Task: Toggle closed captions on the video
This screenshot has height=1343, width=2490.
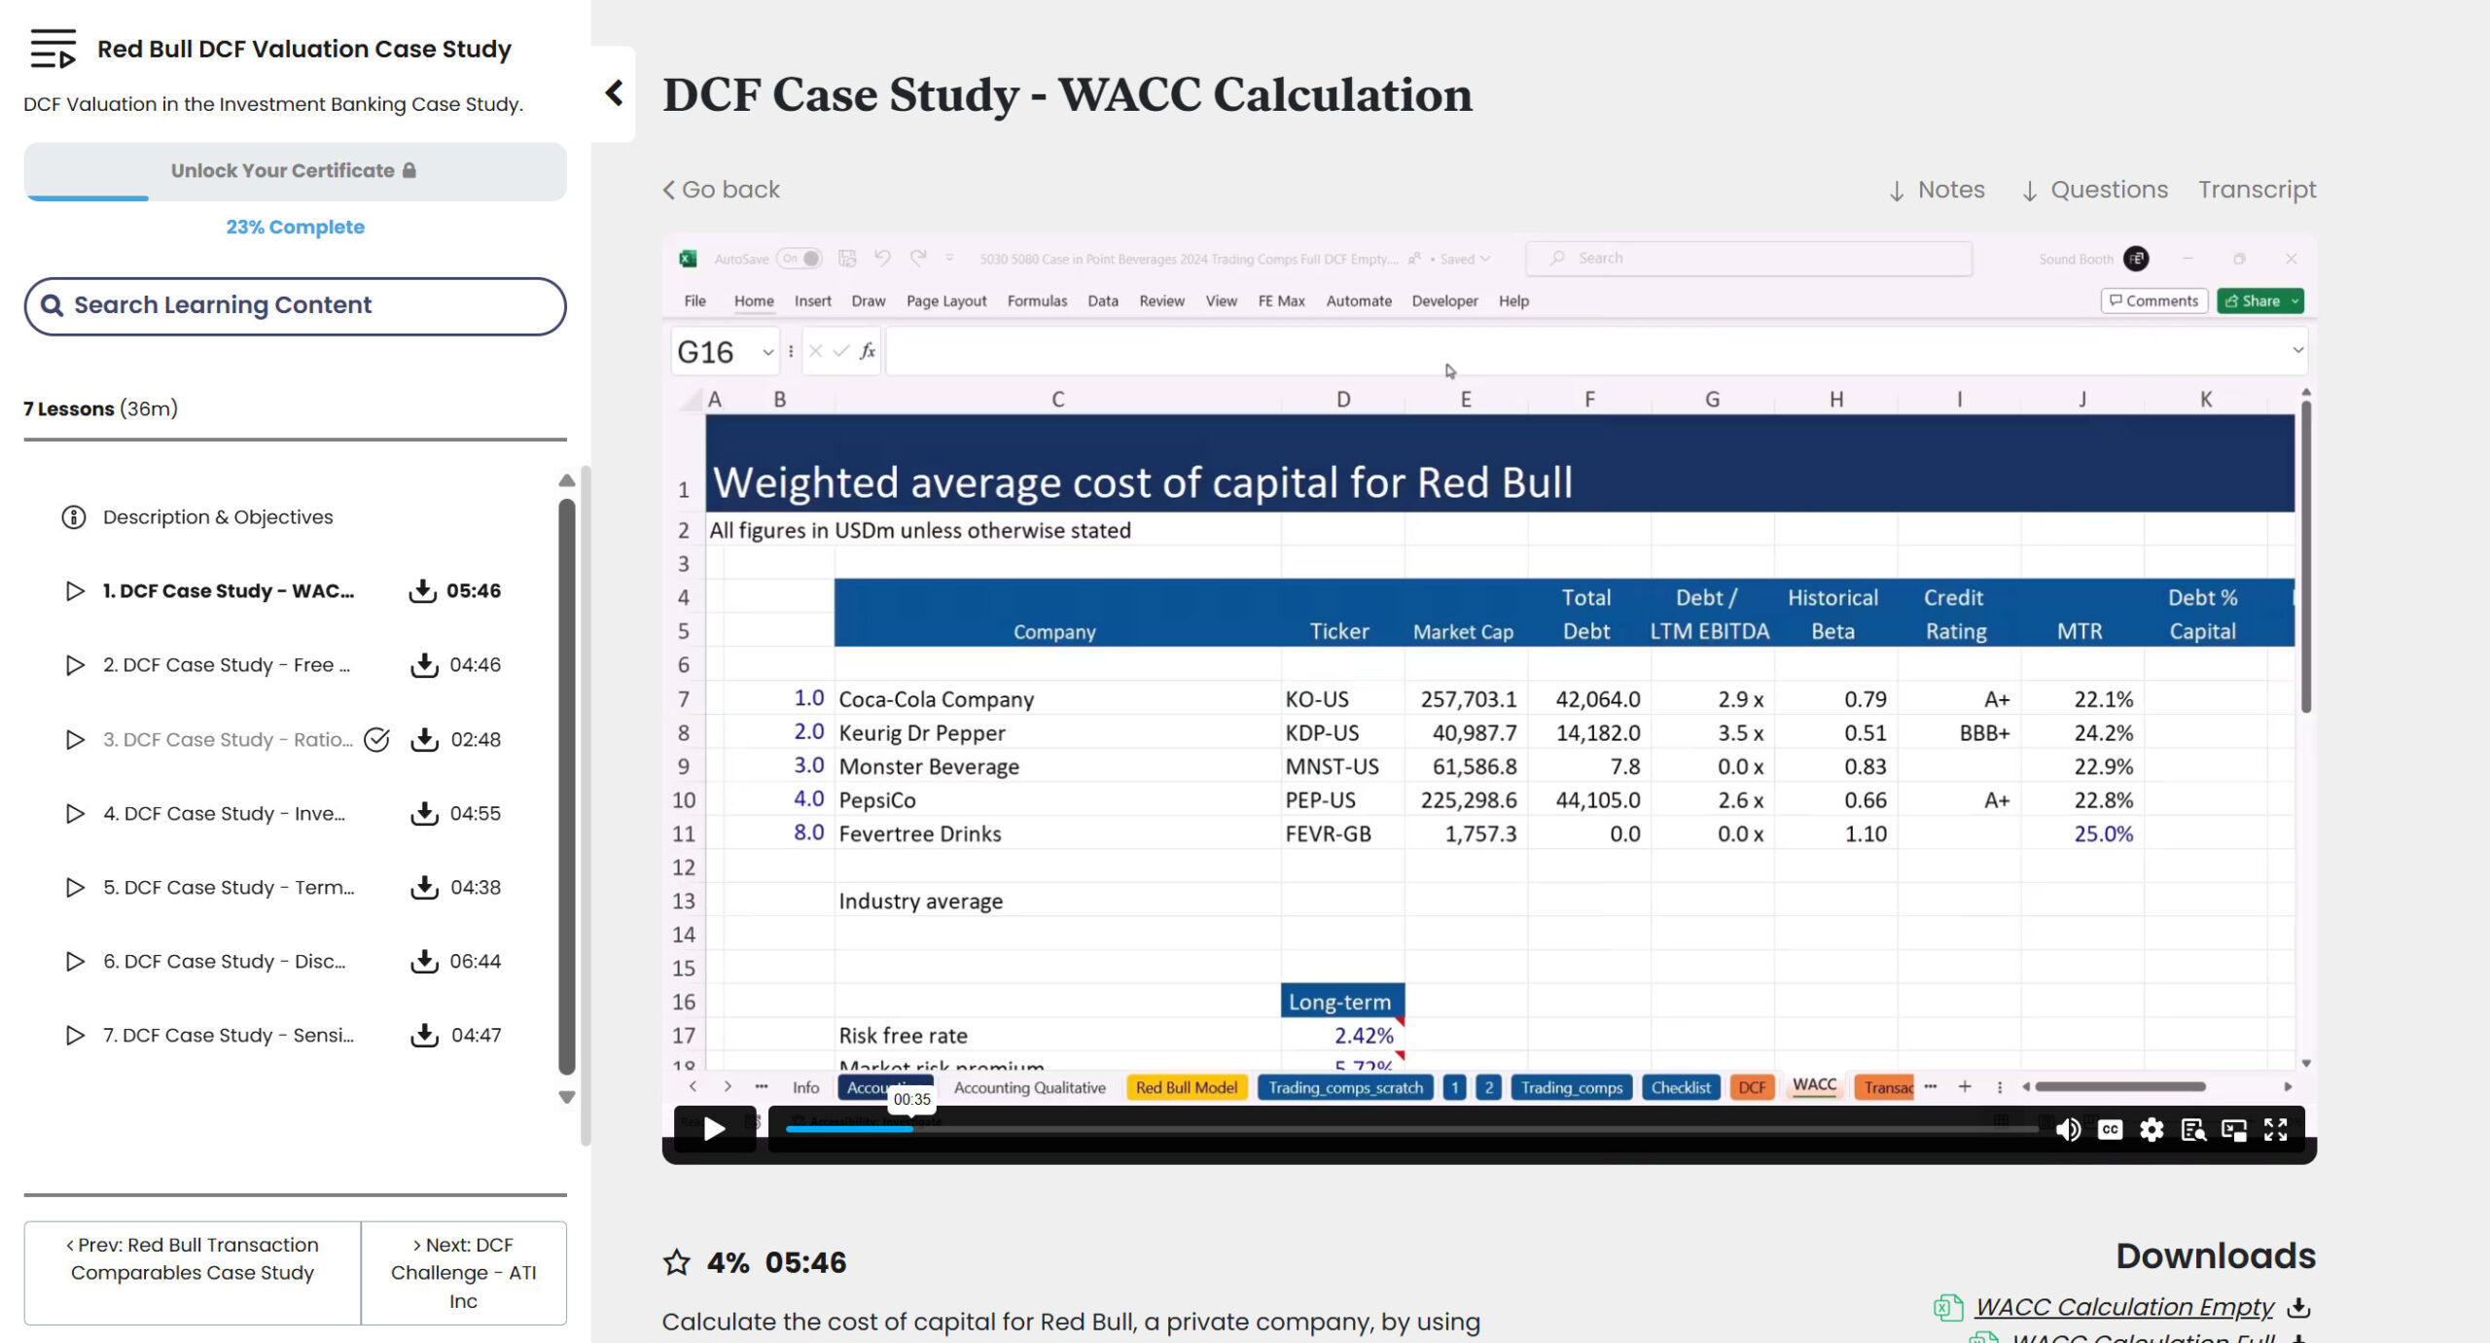Action: [x=2111, y=1128]
